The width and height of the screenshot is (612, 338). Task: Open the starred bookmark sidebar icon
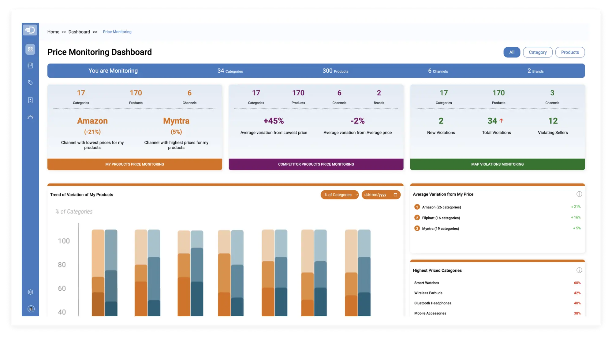click(x=30, y=100)
